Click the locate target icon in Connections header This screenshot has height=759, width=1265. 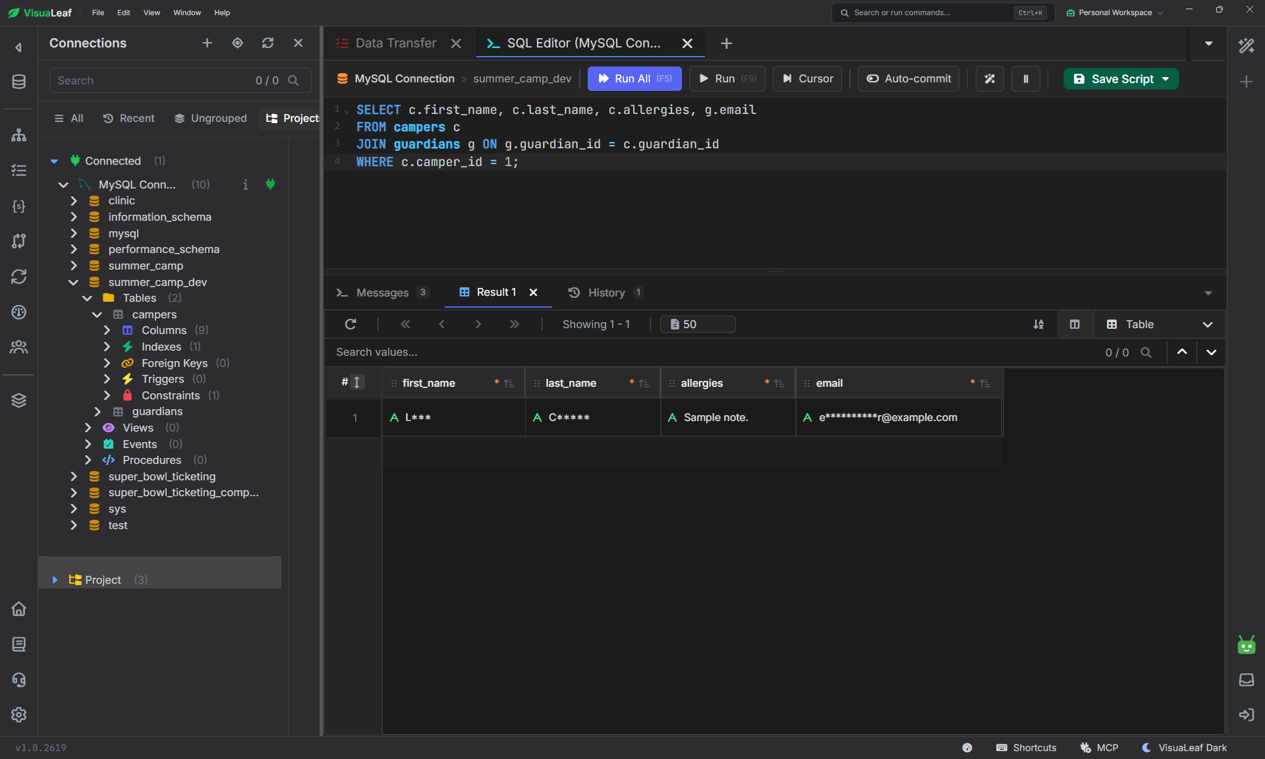coord(237,43)
